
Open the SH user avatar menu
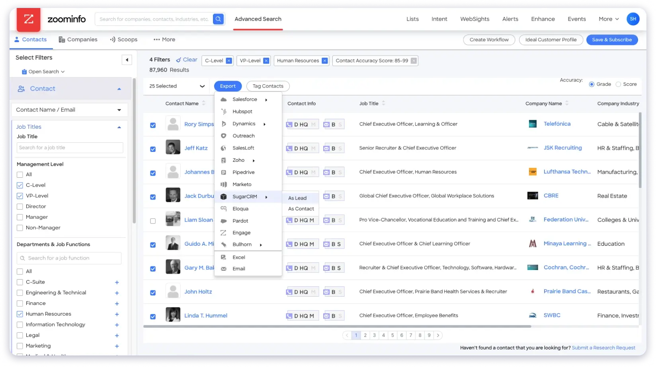[x=633, y=19]
